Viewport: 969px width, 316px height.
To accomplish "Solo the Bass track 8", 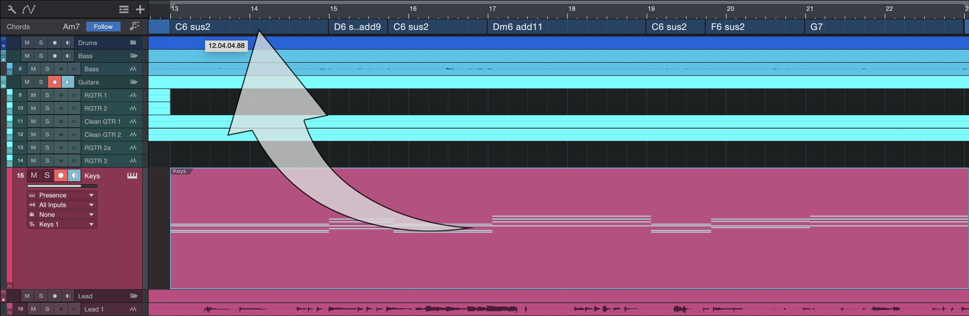I will 47,69.
